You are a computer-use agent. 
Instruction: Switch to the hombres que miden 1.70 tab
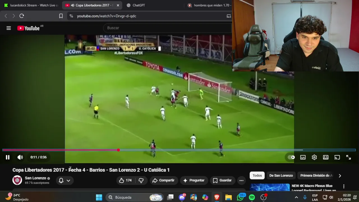tap(209, 5)
